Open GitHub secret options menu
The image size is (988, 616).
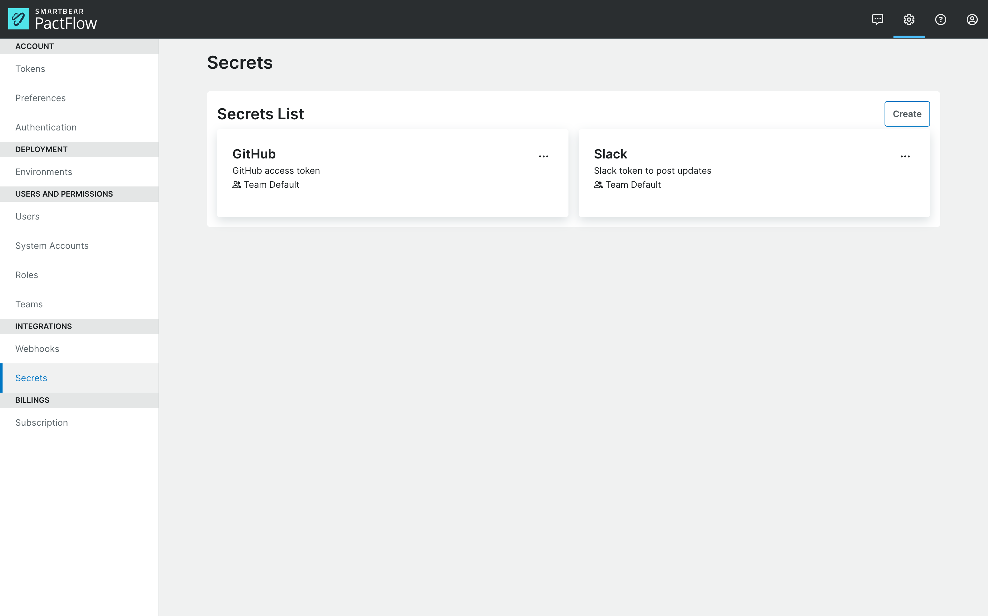coord(544,155)
